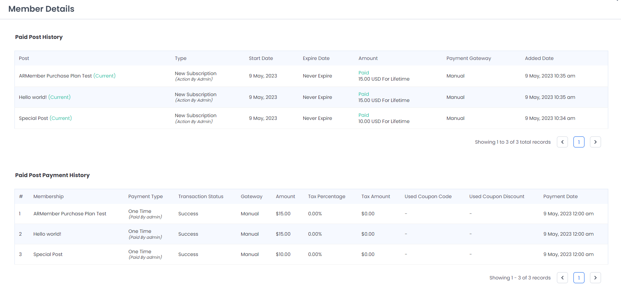Click '9 May, 2023 10:34 am' added date
The height and width of the screenshot is (287, 621).
[550, 118]
